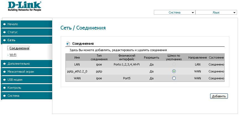The width and height of the screenshot is (239, 115).
Task: Click the Состояние column header
Action: tap(216, 57)
